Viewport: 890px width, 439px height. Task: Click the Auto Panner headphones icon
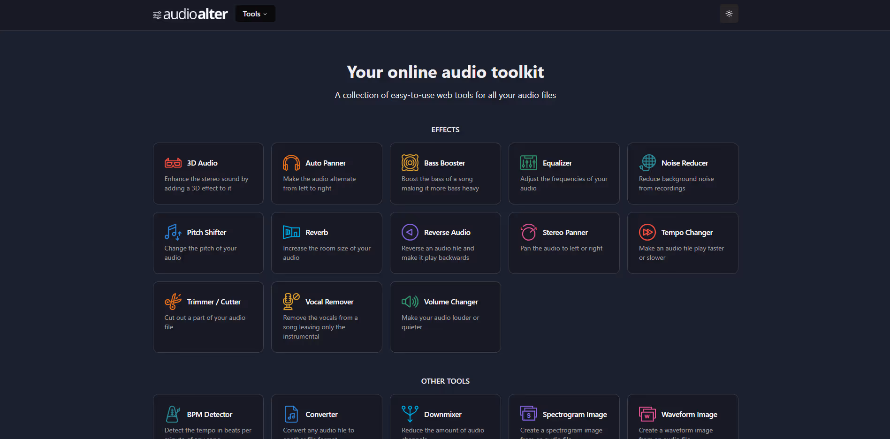[x=291, y=163]
